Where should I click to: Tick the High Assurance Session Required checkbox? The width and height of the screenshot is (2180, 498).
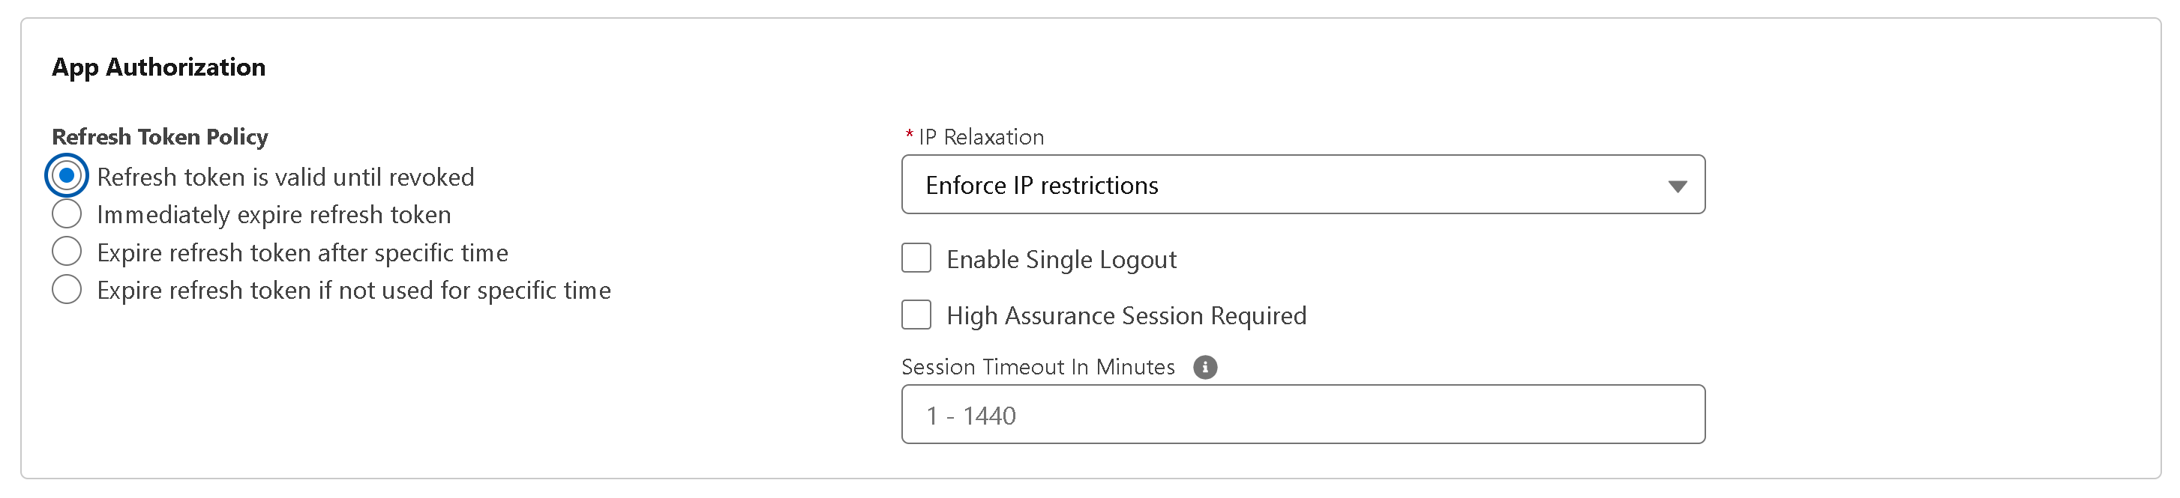[916, 315]
